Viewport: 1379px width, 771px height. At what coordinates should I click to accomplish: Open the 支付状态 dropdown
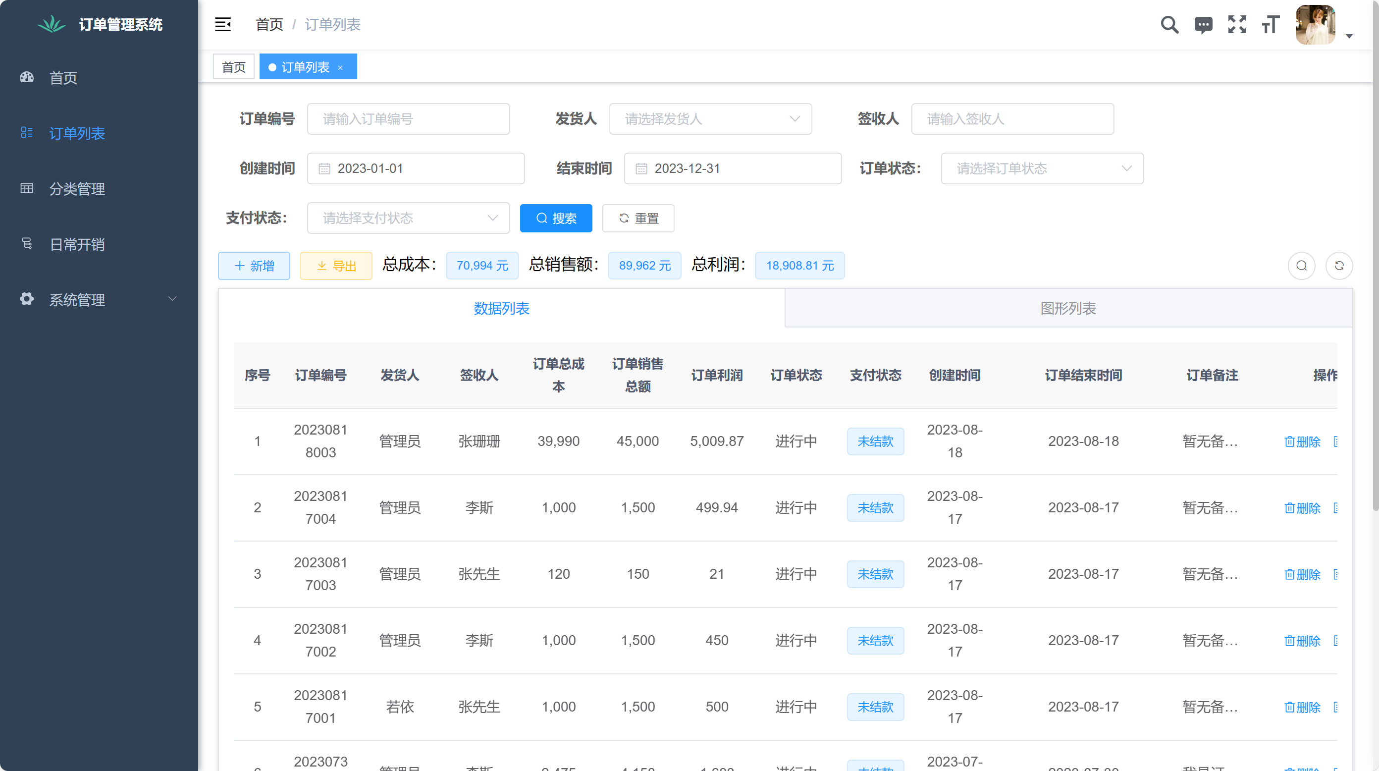(x=409, y=218)
